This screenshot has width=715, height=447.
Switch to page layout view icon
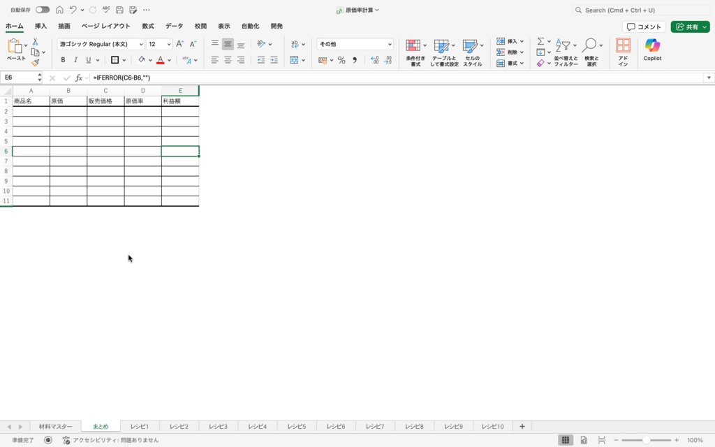pyautogui.click(x=584, y=440)
